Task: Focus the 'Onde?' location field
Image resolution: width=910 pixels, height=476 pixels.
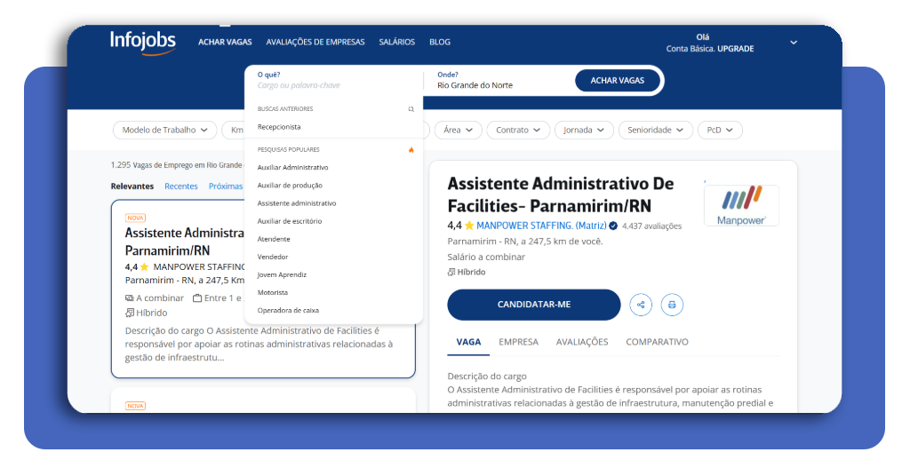Action: coord(499,81)
